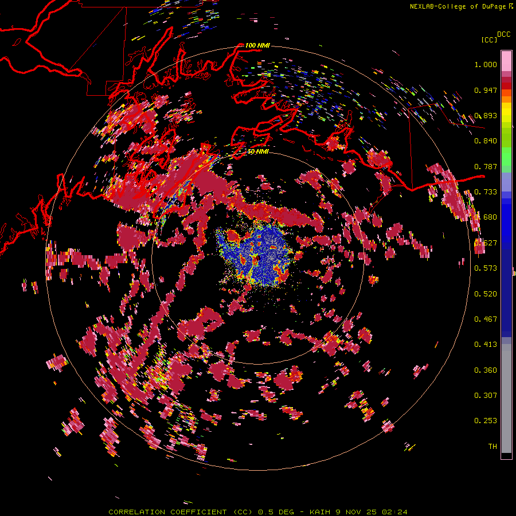The height and width of the screenshot is (516, 516).
Task: Click the 0.787 scale value
Action: [486, 166]
